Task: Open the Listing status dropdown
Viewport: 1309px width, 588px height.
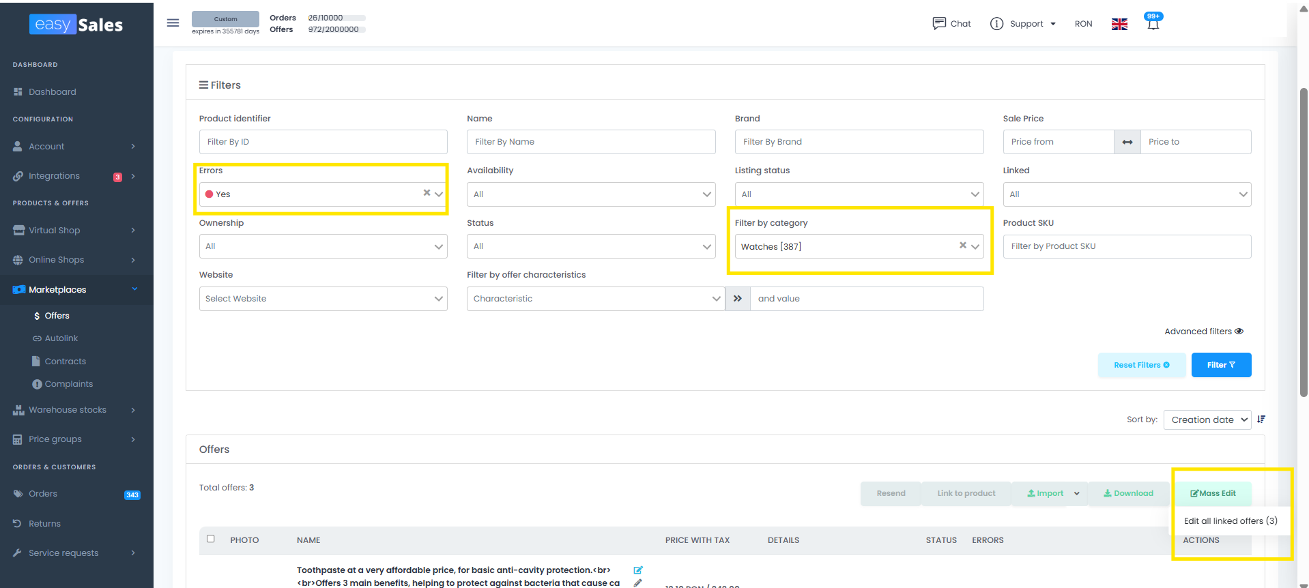Action: (x=859, y=194)
